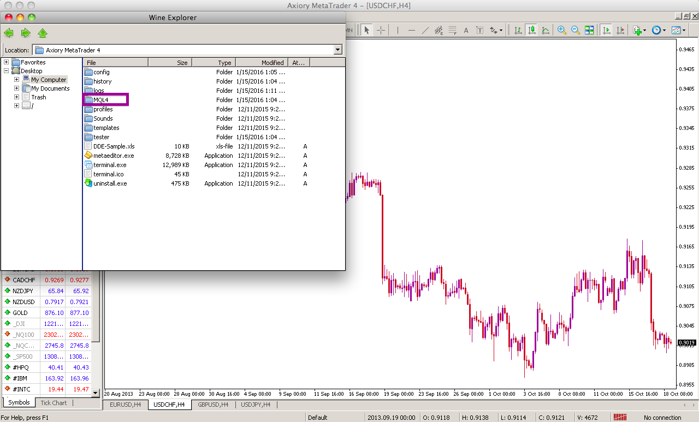Select the Text Label tool
This screenshot has width=699, height=422.
click(x=479, y=30)
